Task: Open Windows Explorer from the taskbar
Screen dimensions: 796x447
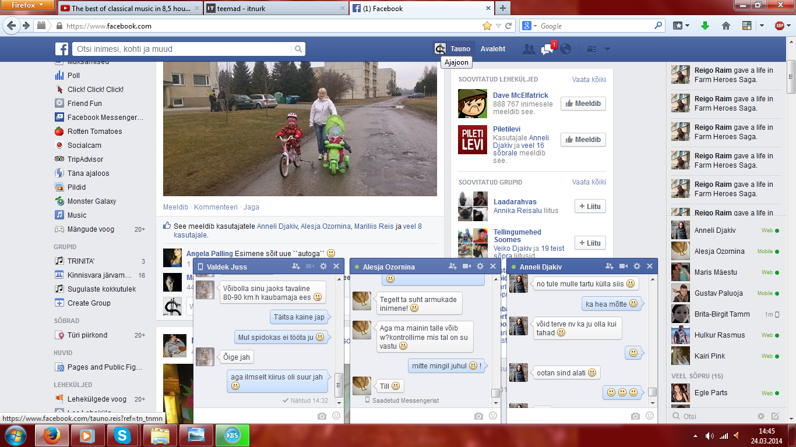Action: coord(160,435)
